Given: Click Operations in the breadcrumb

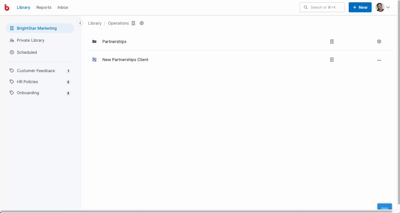Looking at the screenshot, I should [x=118, y=23].
